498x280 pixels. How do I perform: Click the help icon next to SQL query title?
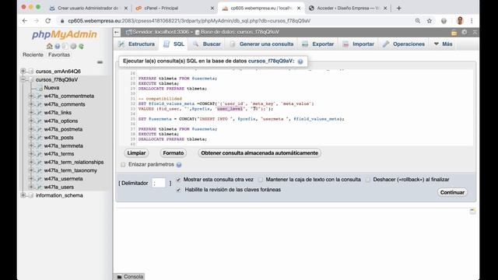[x=300, y=61]
